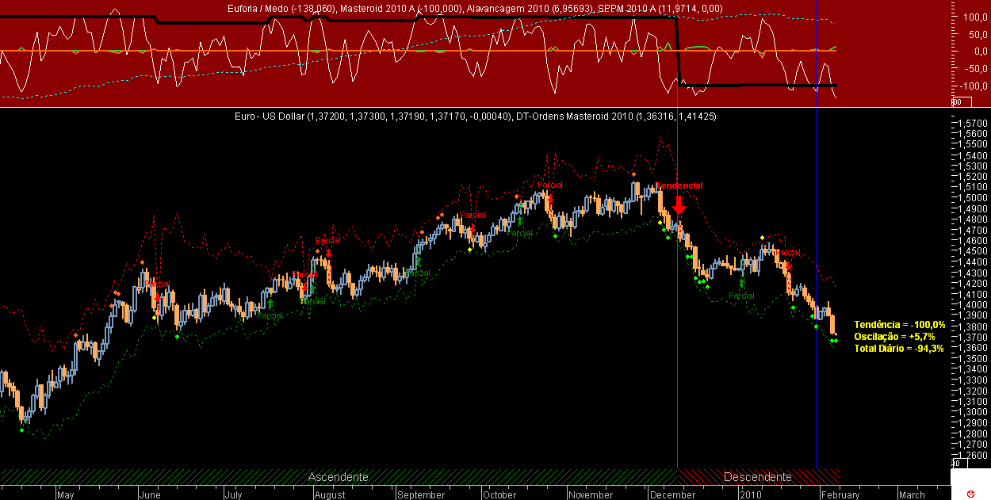
Task: Click the 'February' label on time axis
Action: click(840, 494)
